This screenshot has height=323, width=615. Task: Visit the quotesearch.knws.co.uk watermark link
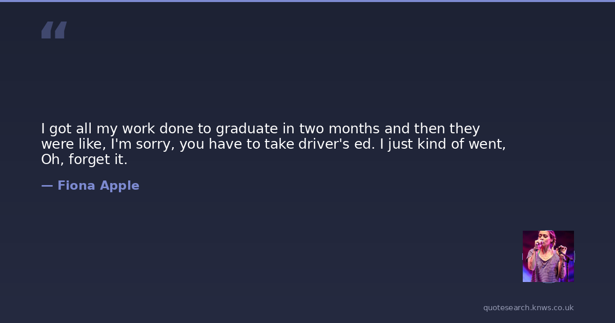(528, 308)
